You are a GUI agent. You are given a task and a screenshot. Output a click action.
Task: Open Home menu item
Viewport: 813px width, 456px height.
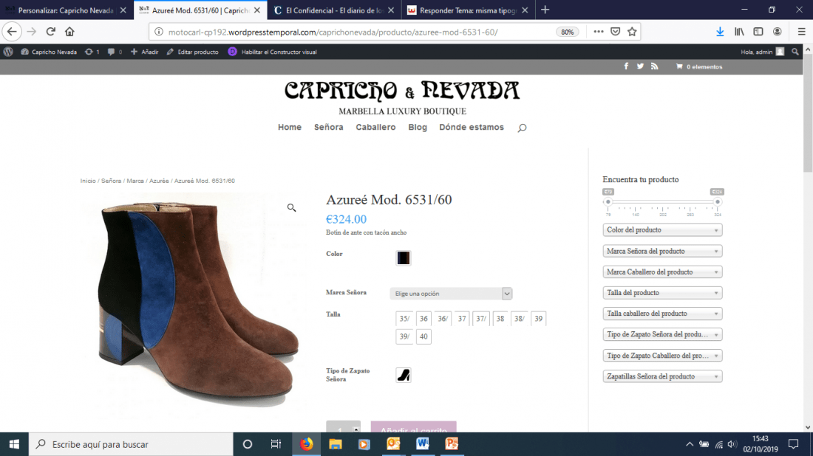pyautogui.click(x=289, y=128)
